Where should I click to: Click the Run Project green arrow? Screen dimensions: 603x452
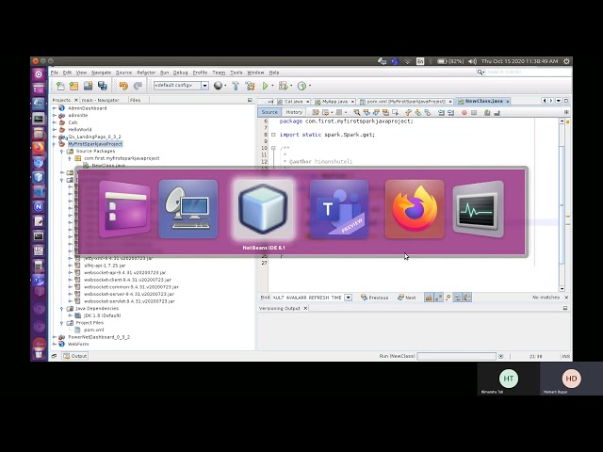(x=266, y=86)
